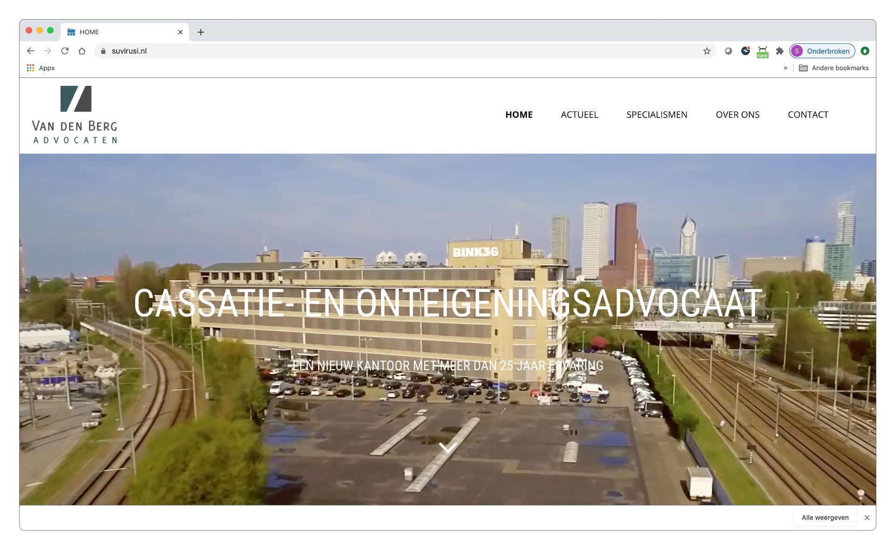Open the OVER ONS page

coord(737,115)
